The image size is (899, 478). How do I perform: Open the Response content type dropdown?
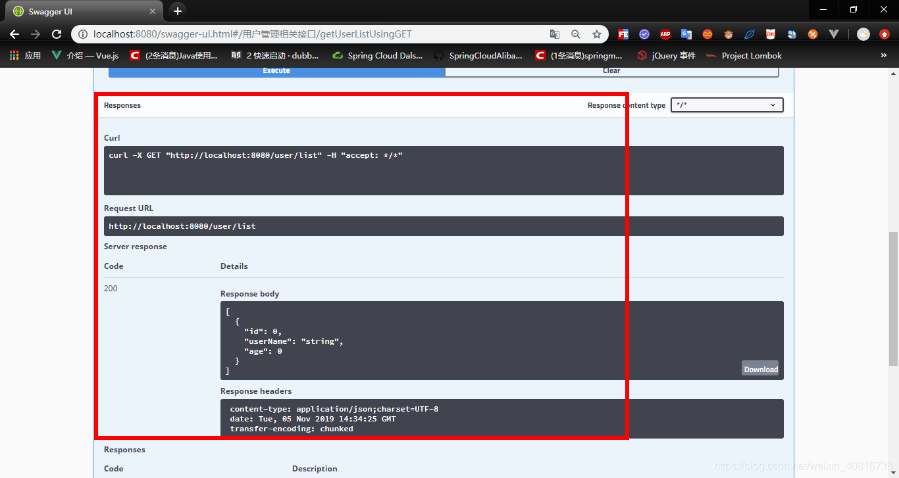[x=727, y=105]
